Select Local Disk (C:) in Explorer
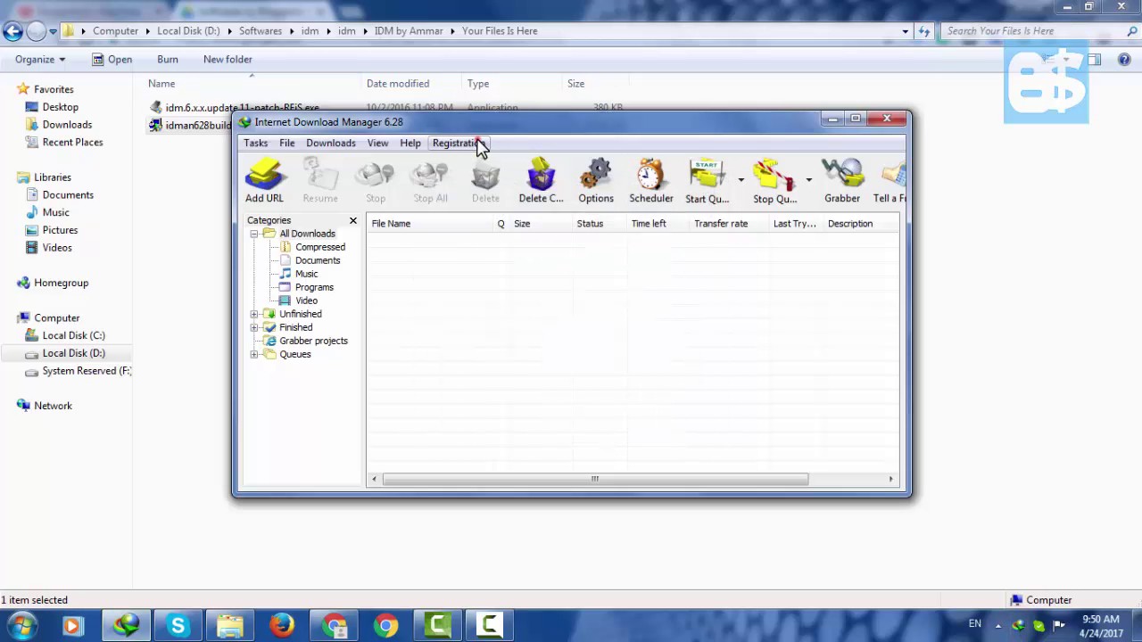 73,335
